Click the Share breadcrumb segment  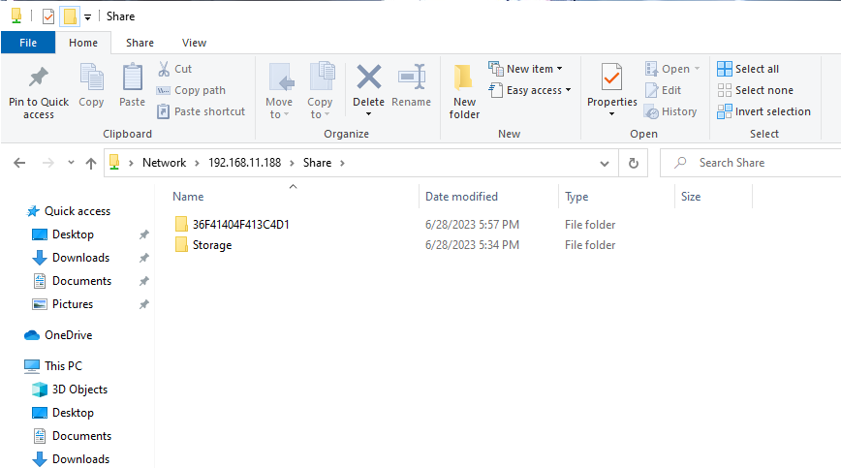317,163
